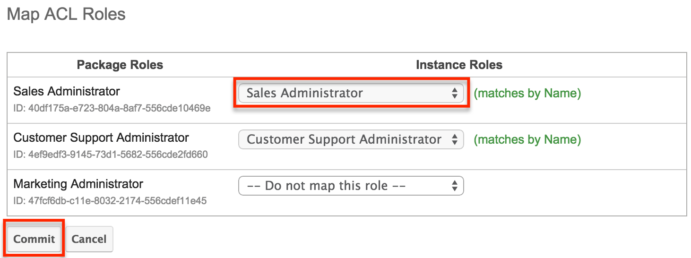Click arrows icon on Customer Support Administrator dropdown

tap(454, 139)
